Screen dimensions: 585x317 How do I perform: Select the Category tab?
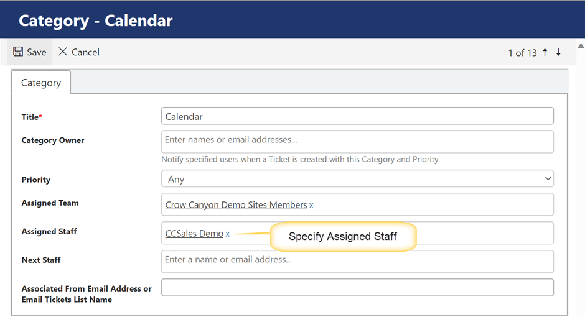click(41, 83)
